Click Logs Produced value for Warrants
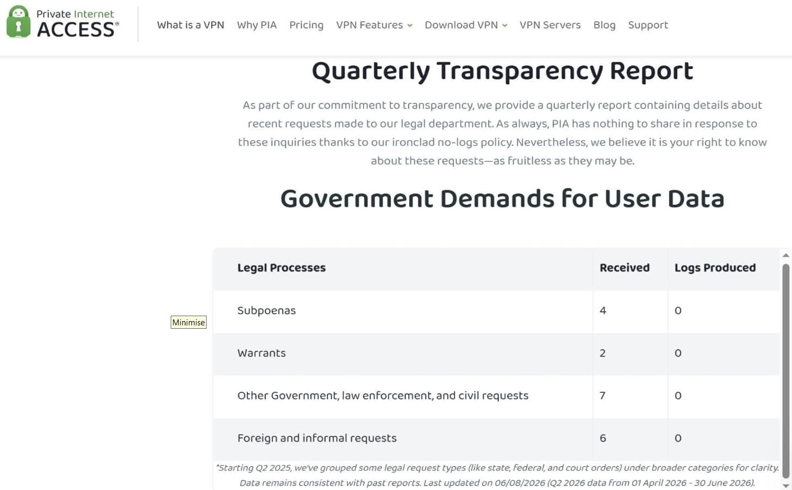Screen dimensions: 792x490 coord(678,353)
